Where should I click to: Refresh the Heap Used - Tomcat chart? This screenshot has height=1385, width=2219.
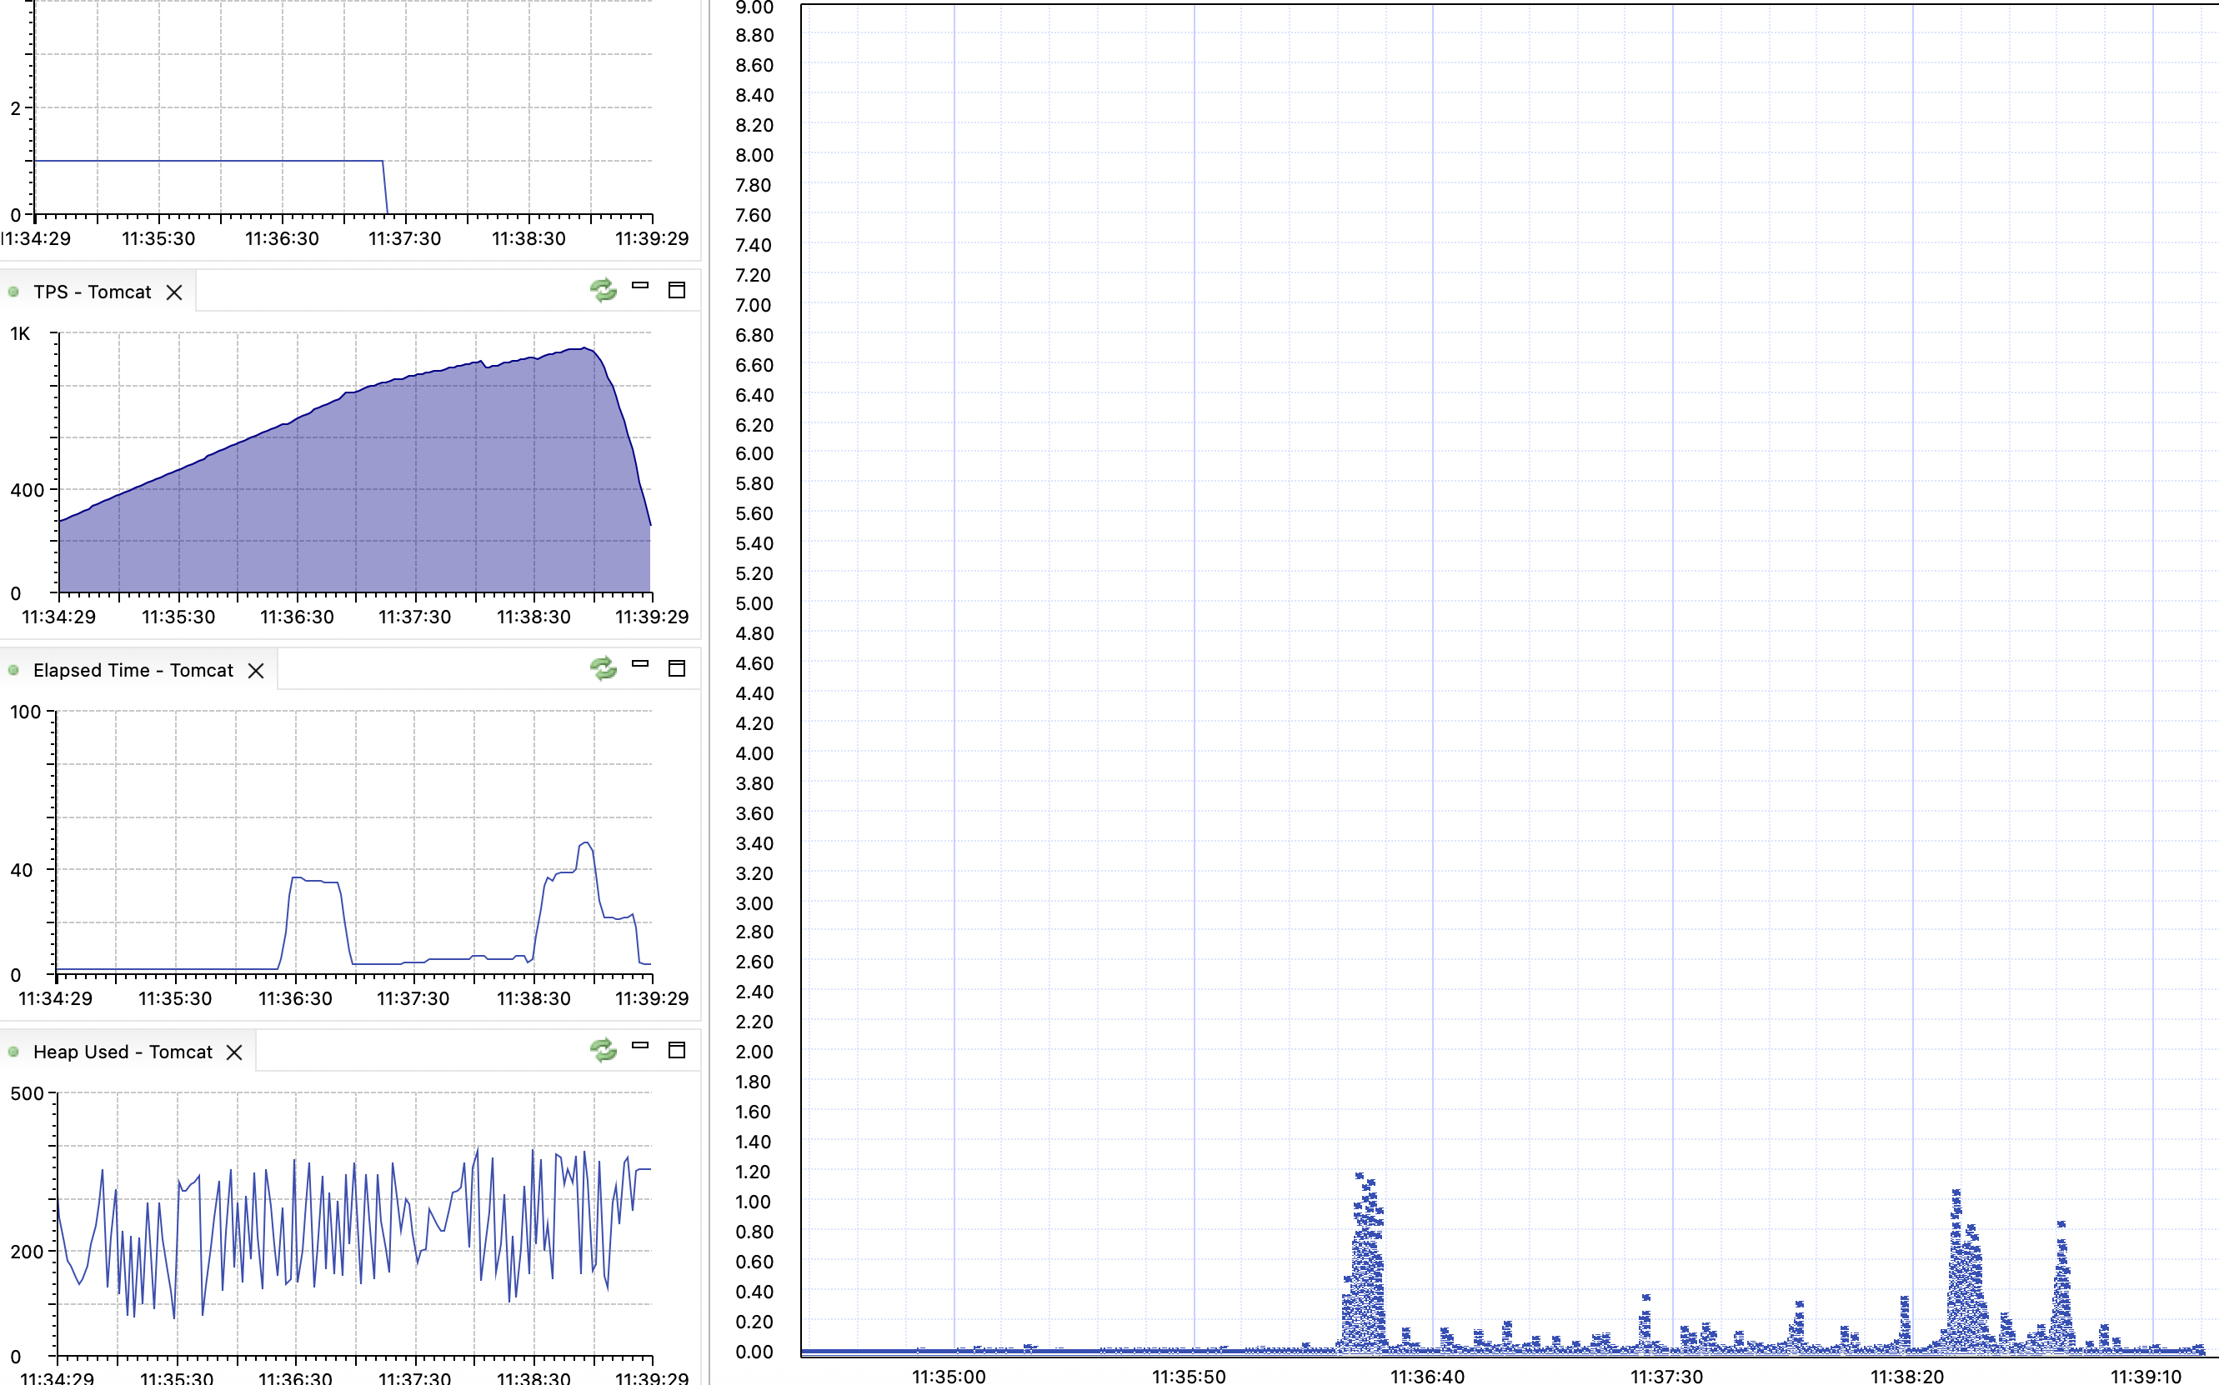pyautogui.click(x=603, y=1050)
